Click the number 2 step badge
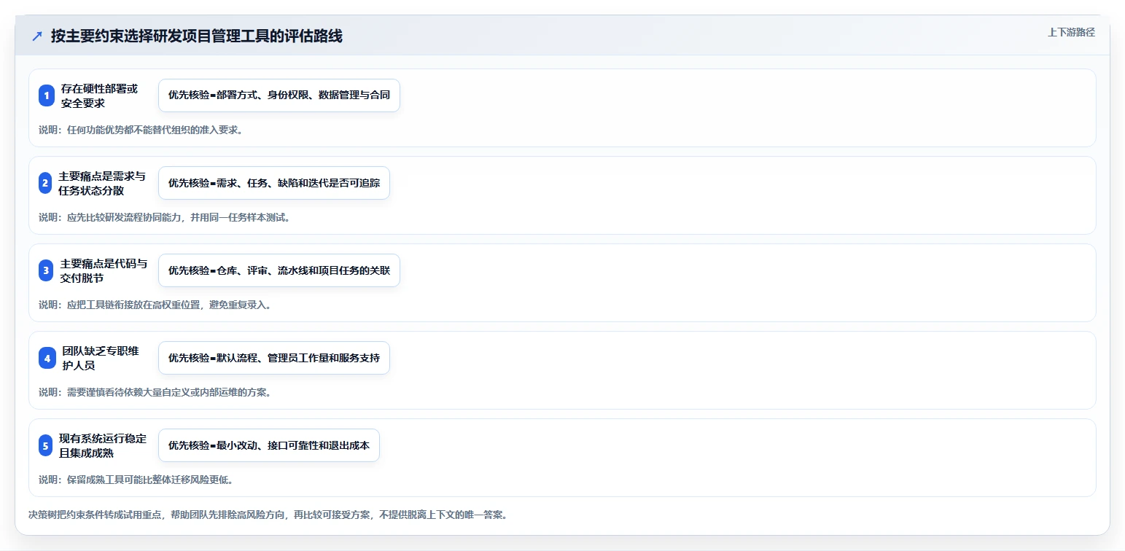This screenshot has height=551, width=1125. point(45,183)
